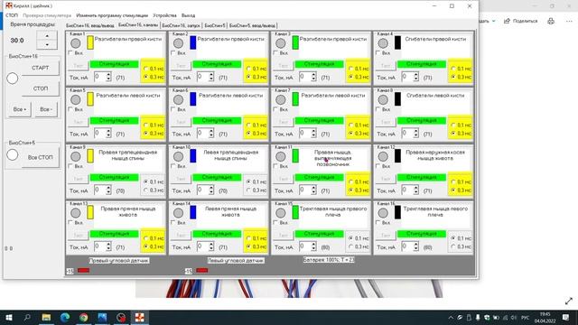Click the Канал 11 round indicator
Viewport: 578px width, 325px height.
[281, 156]
